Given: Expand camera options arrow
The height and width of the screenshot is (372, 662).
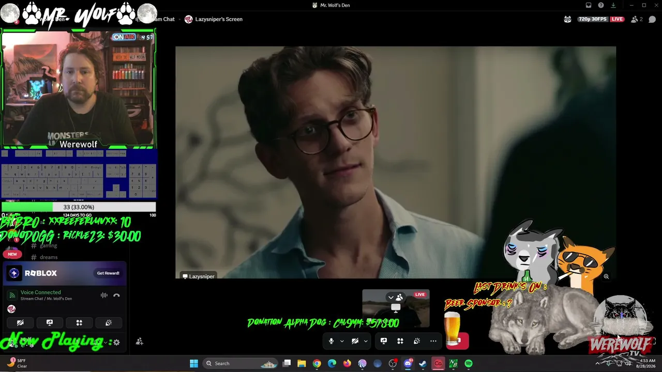Looking at the screenshot, I should [365, 341].
